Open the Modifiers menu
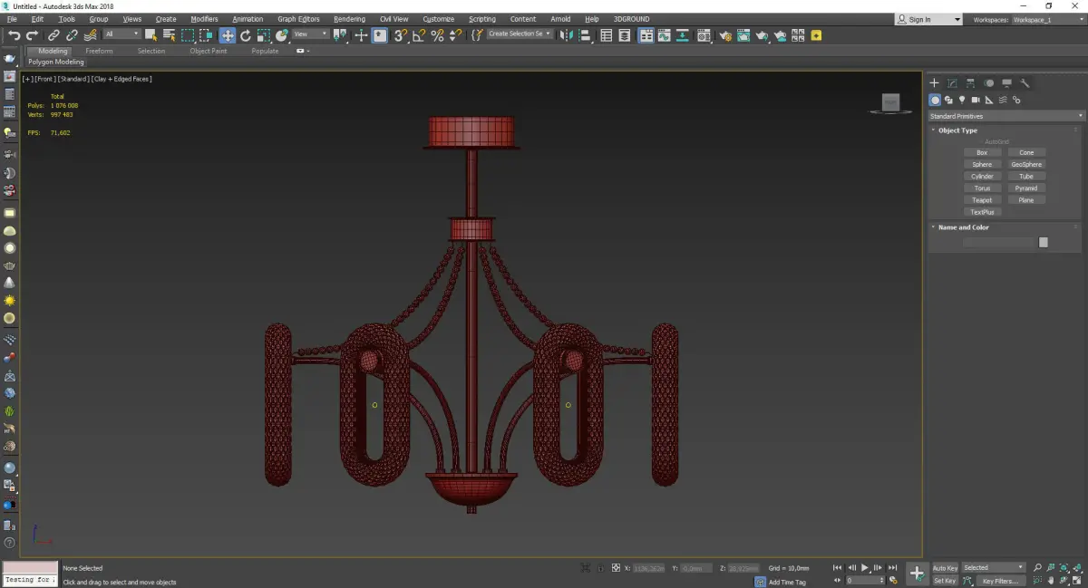The width and height of the screenshot is (1088, 588). 204,19
